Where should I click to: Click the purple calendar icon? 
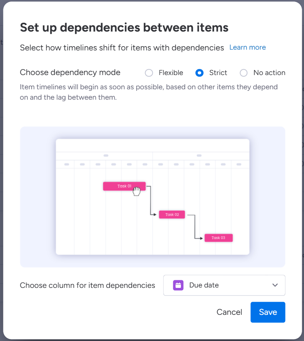pos(178,285)
